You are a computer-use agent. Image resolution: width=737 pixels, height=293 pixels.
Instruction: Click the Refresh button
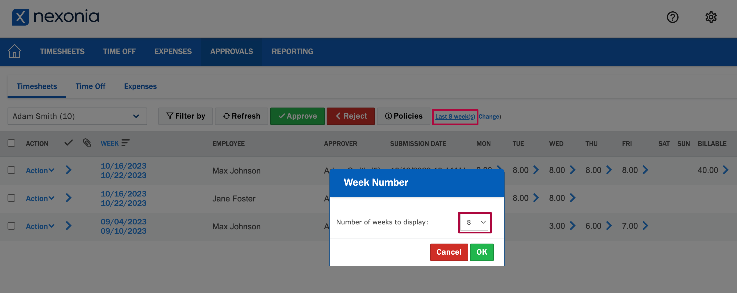coord(241,116)
